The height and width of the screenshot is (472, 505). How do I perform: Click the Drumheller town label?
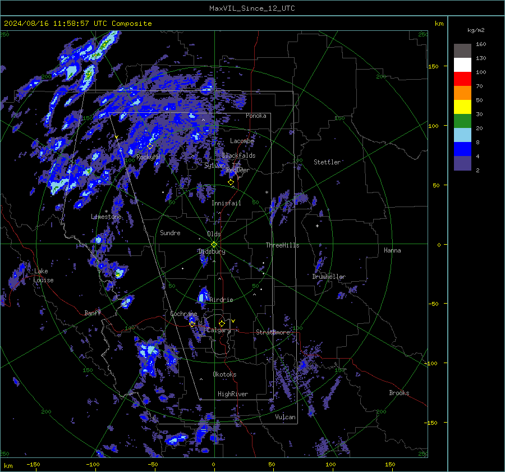(329, 277)
